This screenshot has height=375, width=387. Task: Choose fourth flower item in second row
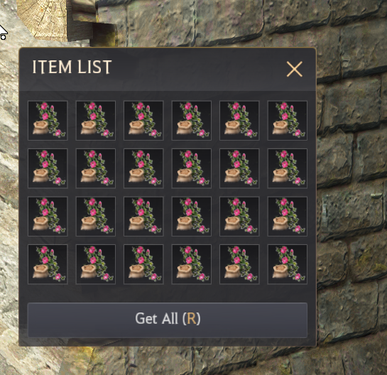coord(191,168)
